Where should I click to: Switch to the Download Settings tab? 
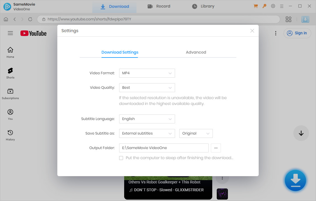click(x=120, y=52)
